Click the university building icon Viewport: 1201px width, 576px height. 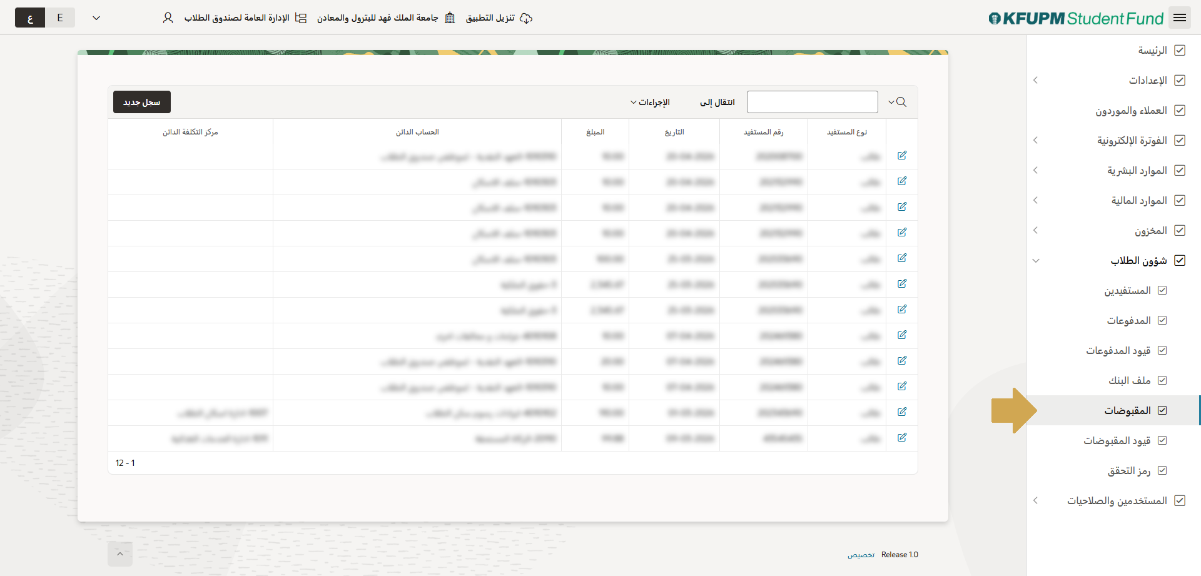click(450, 18)
